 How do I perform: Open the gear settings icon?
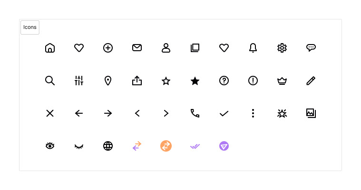point(282,48)
